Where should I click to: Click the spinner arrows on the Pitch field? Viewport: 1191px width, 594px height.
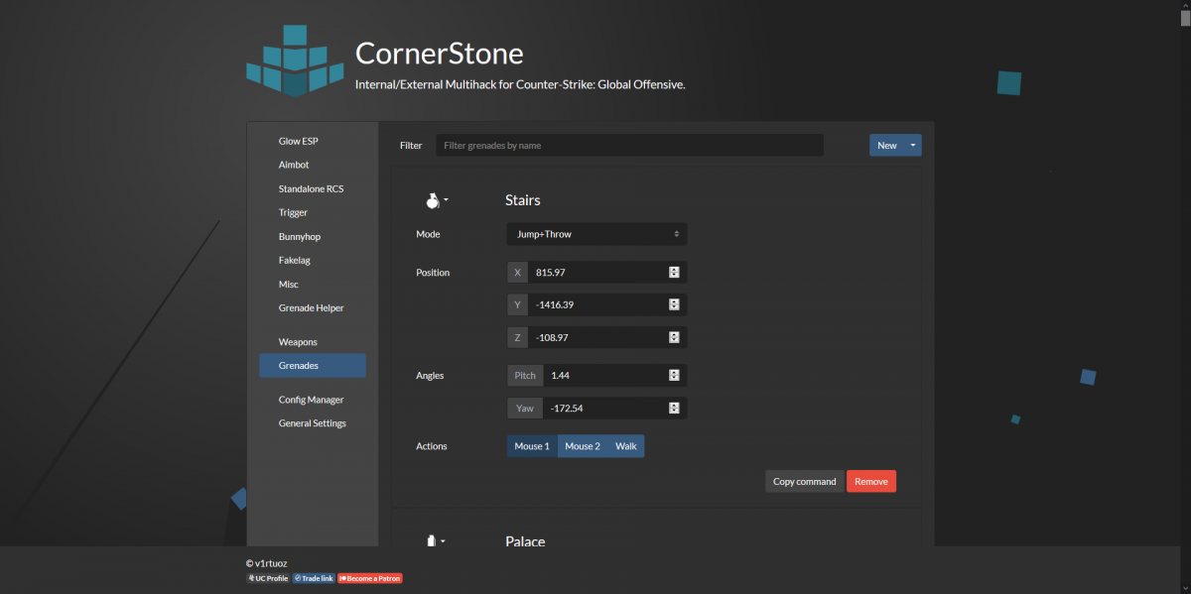click(674, 375)
